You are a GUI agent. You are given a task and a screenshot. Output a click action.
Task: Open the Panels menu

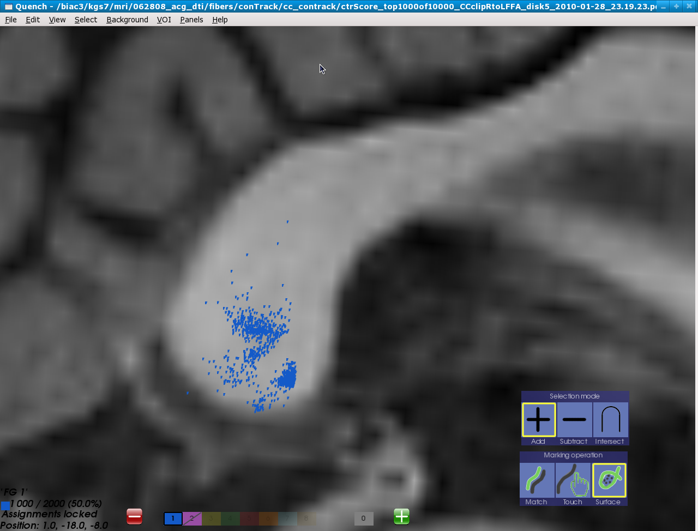point(191,20)
